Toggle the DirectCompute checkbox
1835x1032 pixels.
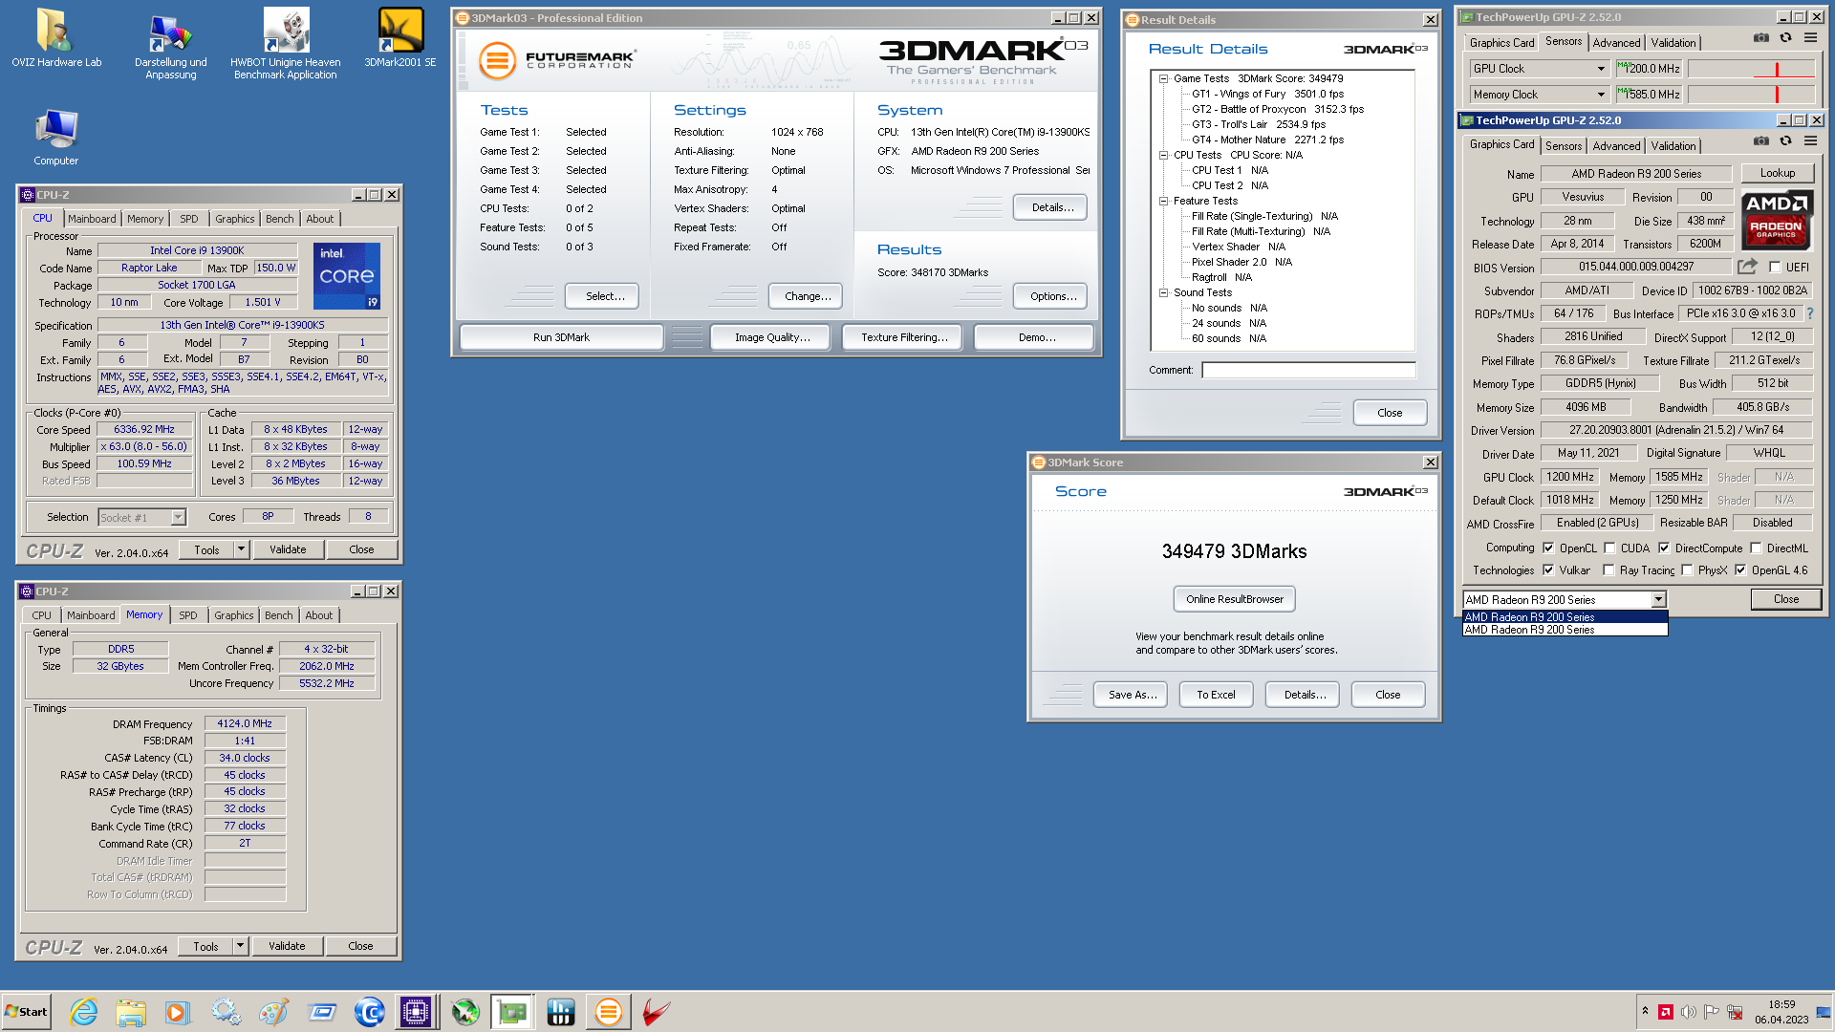(x=1664, y=548)
